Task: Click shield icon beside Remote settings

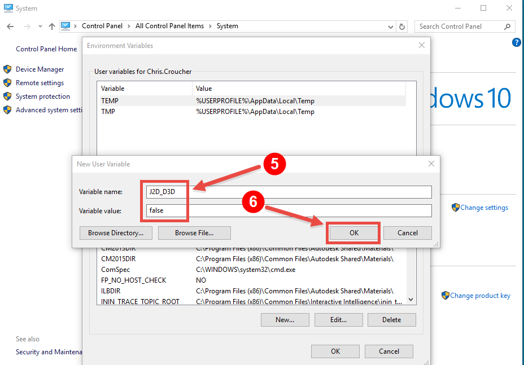Action: click(7, 82)
